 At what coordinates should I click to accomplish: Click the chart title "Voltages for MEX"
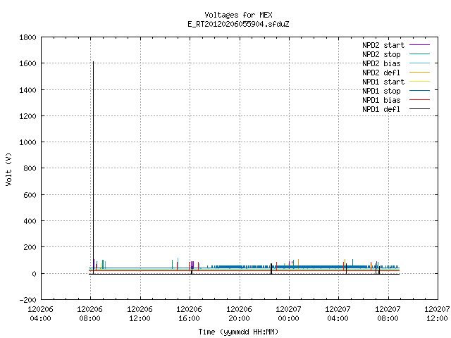[x=238, y=15]
